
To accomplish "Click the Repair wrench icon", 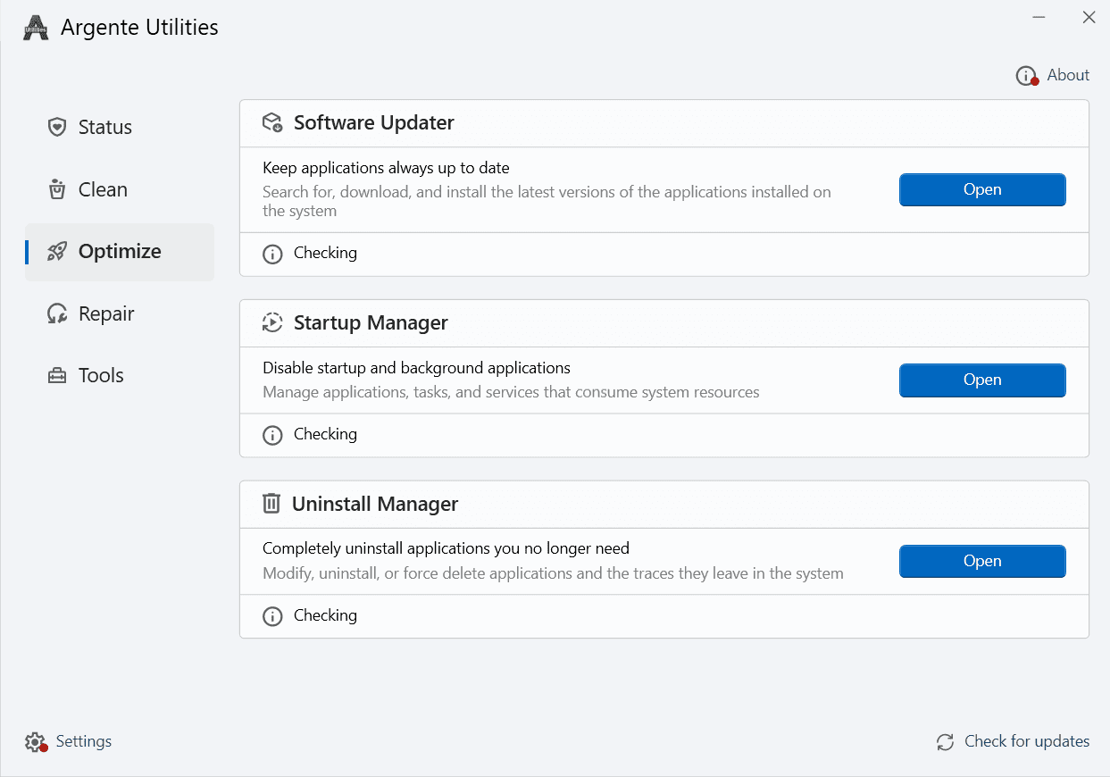I will click(x=57, y=313).
